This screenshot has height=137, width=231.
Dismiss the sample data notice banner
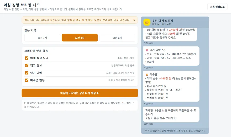tap(134, 20)
